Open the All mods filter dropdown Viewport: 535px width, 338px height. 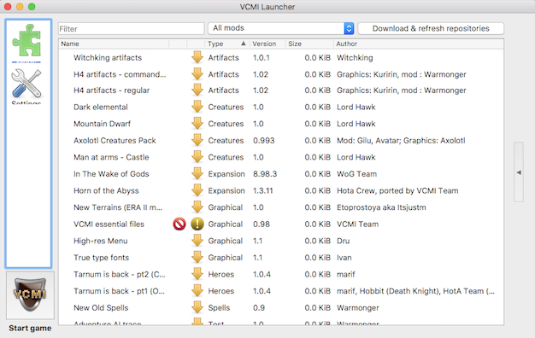pyautogui.click(x=281, y=28)
